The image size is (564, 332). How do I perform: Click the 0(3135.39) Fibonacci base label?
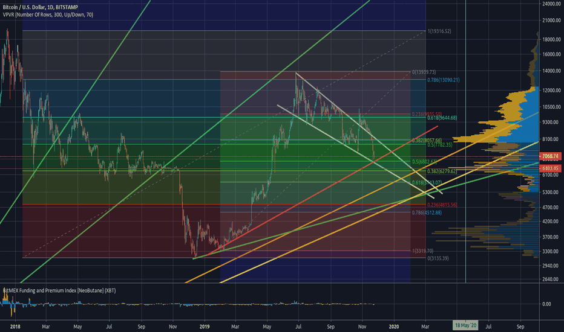coord(438,258)
